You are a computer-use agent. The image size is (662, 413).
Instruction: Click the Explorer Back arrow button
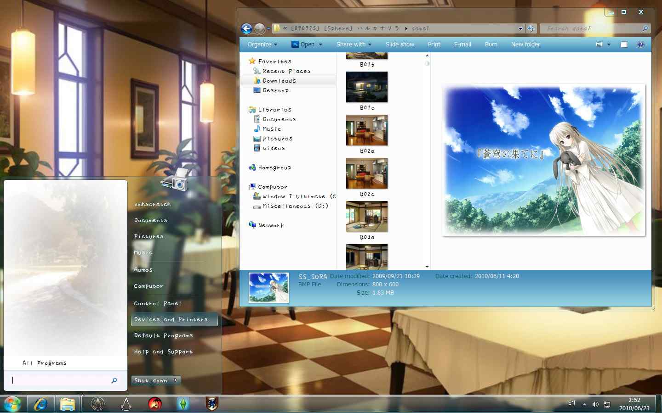pyautogui.click(x=246, y=28)
